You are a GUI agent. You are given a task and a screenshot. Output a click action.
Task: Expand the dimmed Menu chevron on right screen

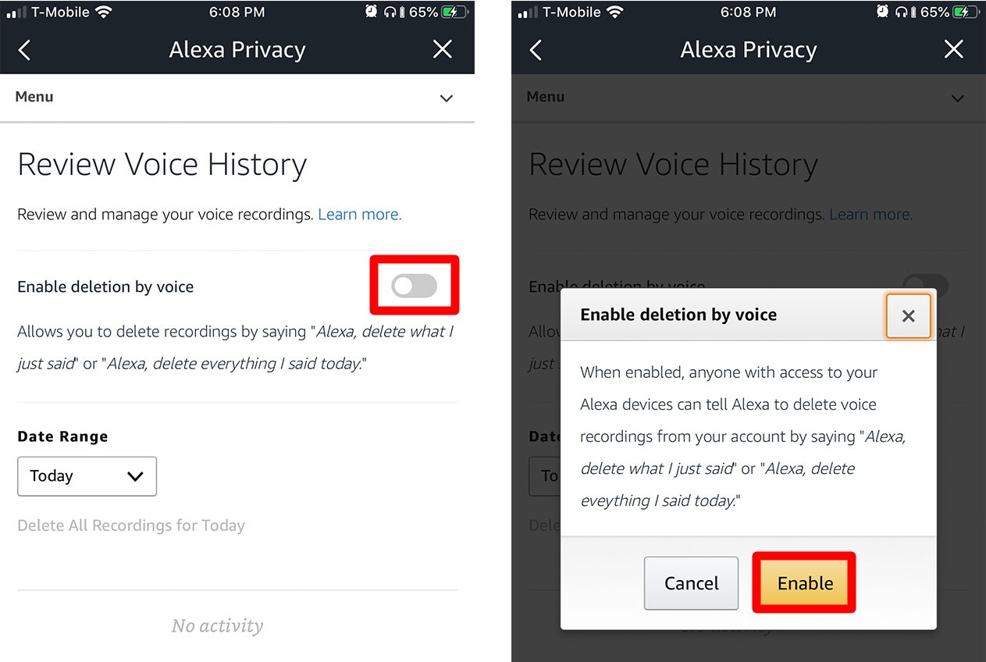coord(958,98)
